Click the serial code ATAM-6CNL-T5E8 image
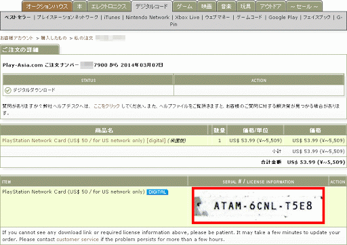This screenshot has height=245, width=347. pos(258,206)
